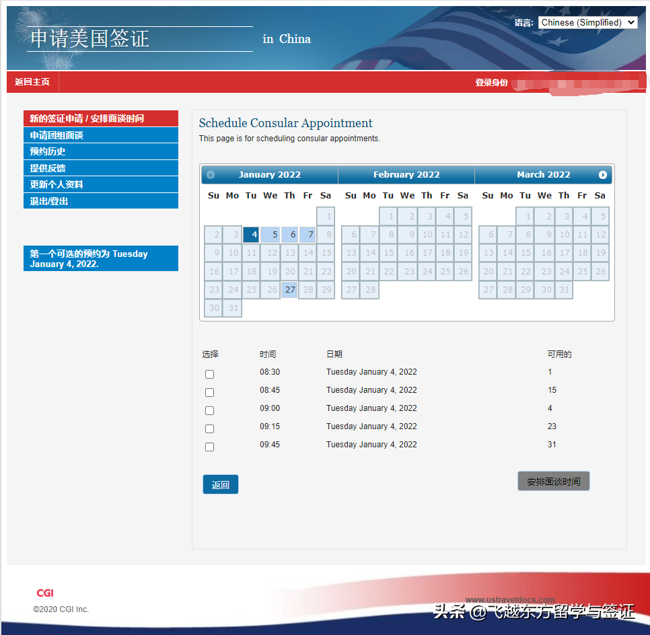Image resolution: width=650 pixels, height=635 pixels.
Task: Open 新的签证申请 / 安排面谈时间 menu item
Action: [101, 118]
